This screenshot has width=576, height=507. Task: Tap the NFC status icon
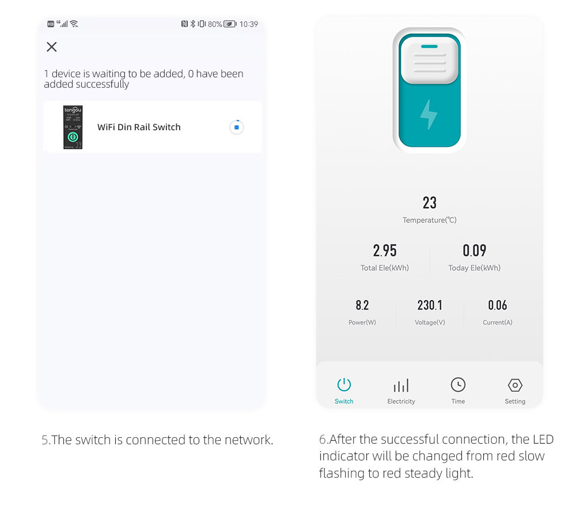click(x=184, y=24)
